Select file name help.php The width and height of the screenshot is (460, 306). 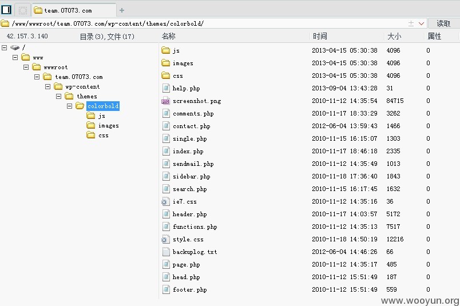coord(187,88)
